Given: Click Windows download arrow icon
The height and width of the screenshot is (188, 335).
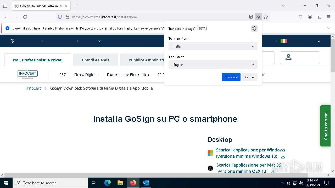Looking at the screenshot, I should 283,157.
